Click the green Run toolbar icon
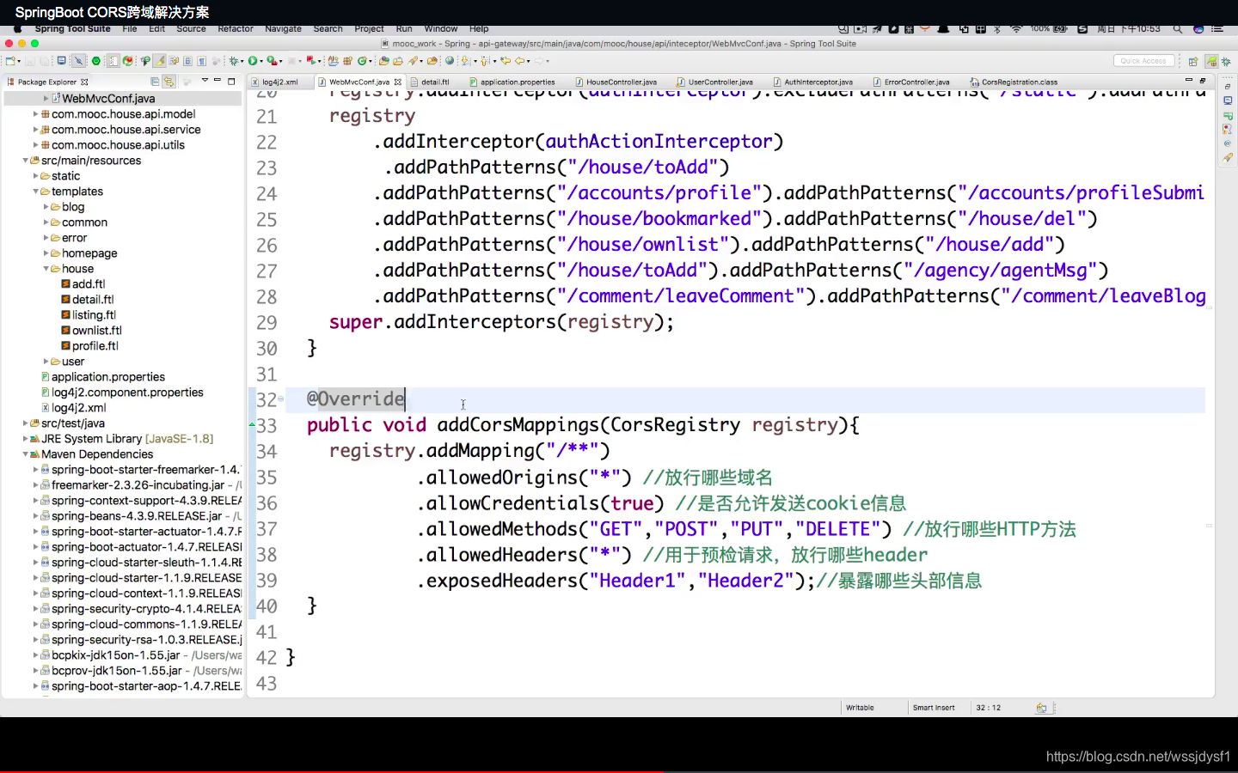1238x773 pixels. [252, 61]
